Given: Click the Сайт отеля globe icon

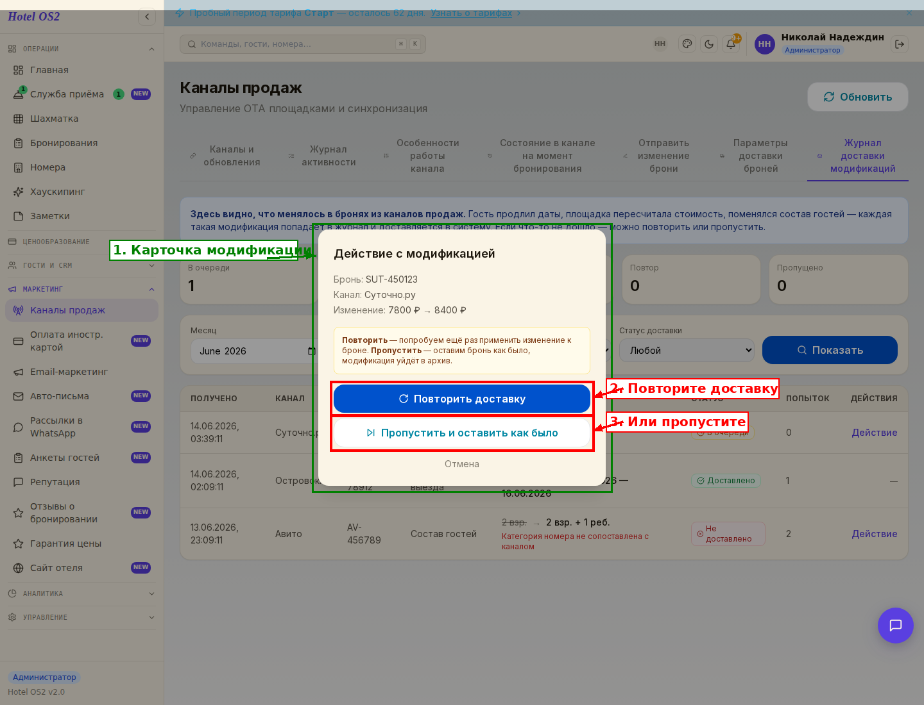Looking at the screenshot, I should click(x=18, y=568).
